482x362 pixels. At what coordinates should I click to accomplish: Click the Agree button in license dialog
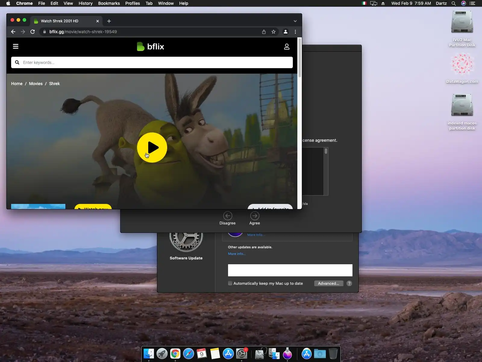pyautogui.click(x=255, y=218)
